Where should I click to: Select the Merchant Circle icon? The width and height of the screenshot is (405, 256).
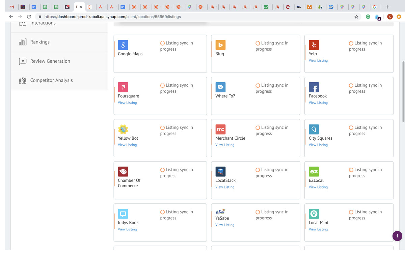pyautogui.click(x=220, y=129)
